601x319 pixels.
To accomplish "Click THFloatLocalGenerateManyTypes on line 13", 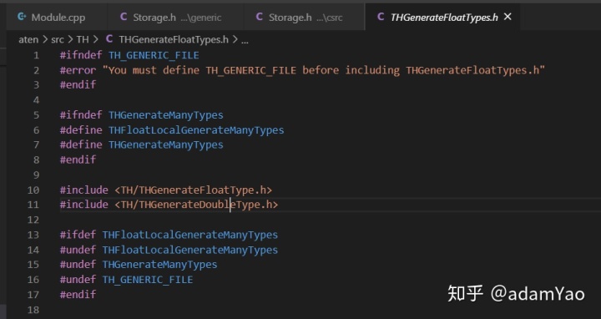I will [x=190, y=235].
